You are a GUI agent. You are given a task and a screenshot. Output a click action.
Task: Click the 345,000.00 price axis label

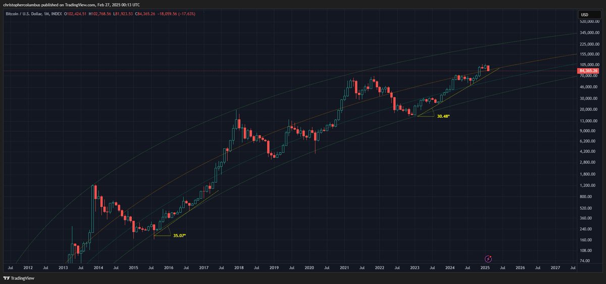(x=590, y=33)
